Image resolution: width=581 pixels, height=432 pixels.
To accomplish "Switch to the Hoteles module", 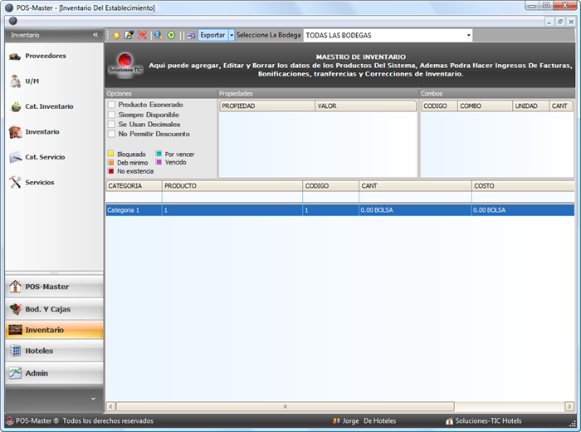I will pos(54,351).
